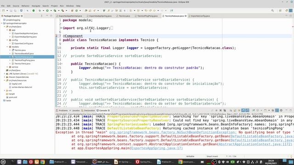This screenshot has width=294, height=165.
Task: Click Remove Launch console icon
Action: click(x=220, y=110)
